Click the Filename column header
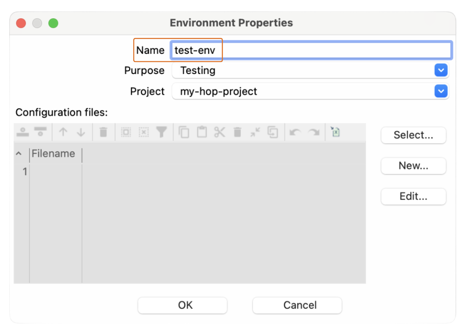The image size is (466, 333). (55, 154)
